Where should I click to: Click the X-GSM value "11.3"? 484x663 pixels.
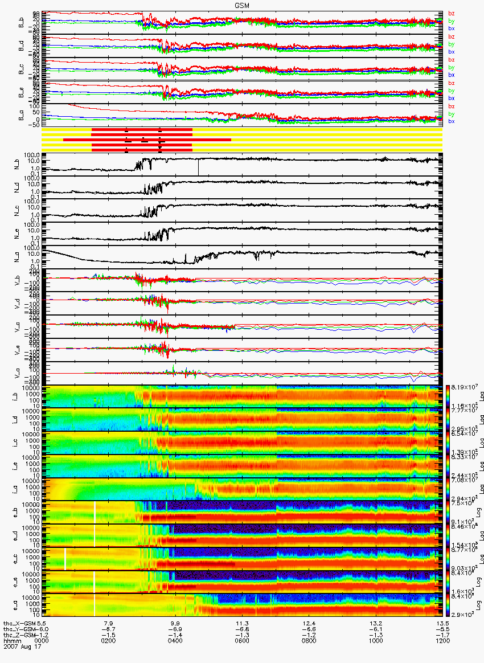pos(242,624)
